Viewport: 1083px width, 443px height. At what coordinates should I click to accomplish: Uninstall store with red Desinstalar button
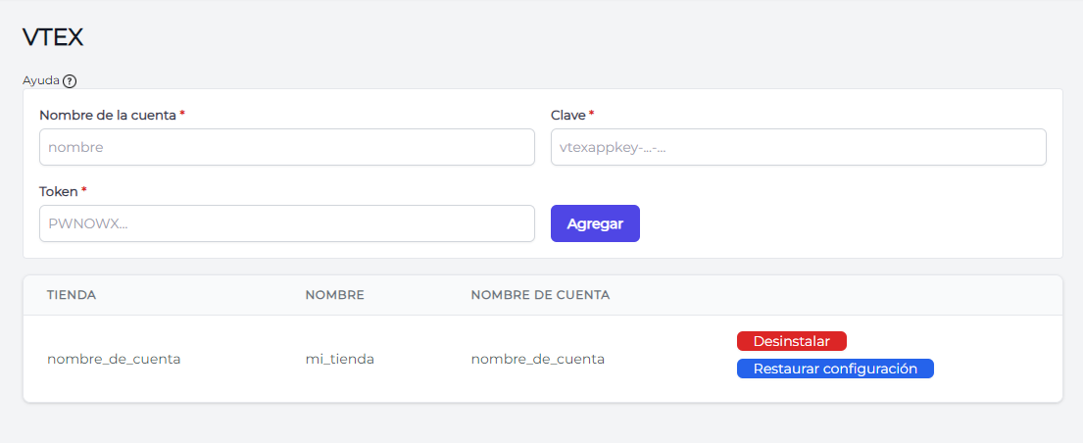pyautogui.click(x=792, y=341)
